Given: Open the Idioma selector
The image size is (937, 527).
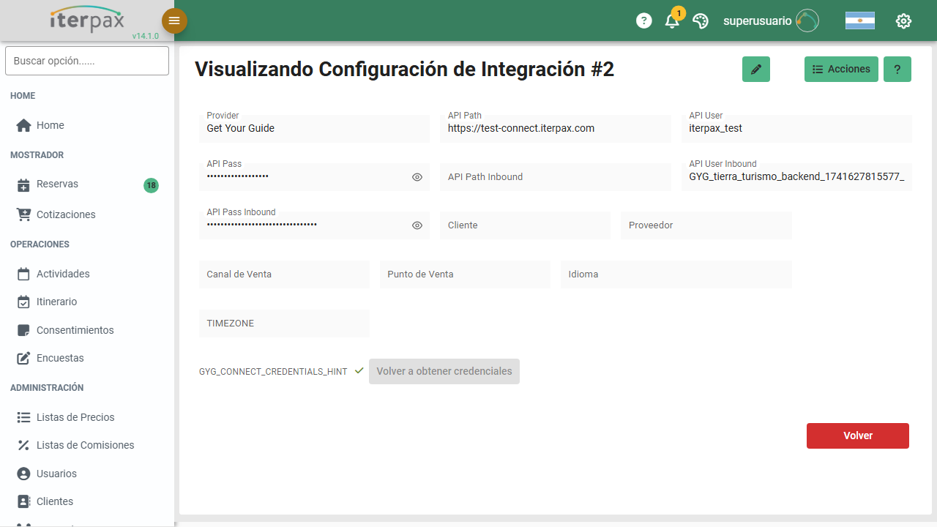Looking at the screenshot, I should (675, 274).
